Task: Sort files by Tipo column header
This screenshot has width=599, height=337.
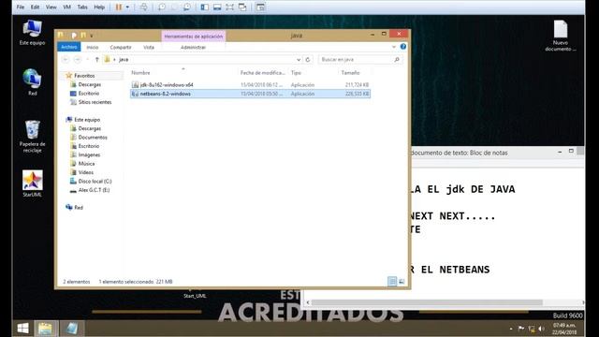Action: [296, 73]
